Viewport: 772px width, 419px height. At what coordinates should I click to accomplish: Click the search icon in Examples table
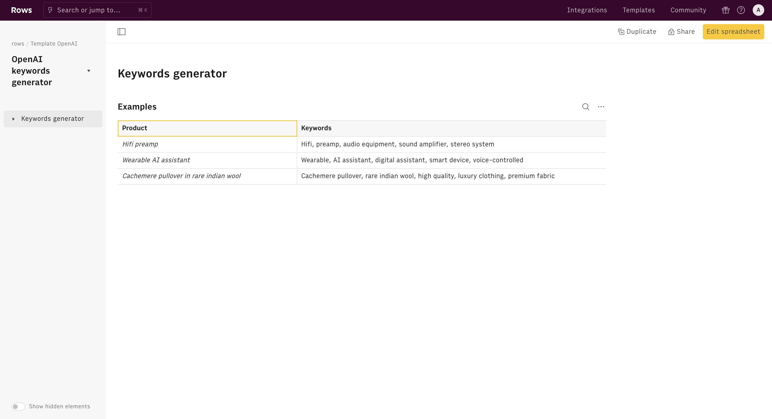click(586, 107)
